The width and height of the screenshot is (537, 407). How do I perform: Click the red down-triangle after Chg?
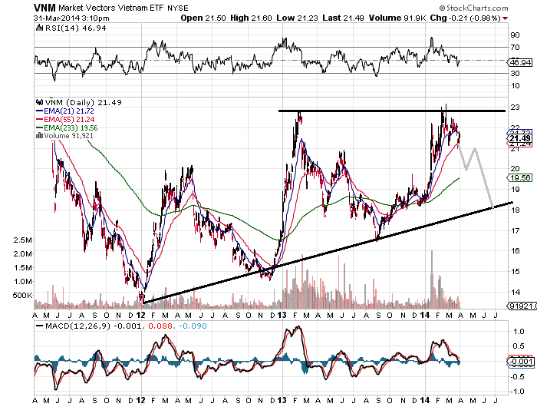[x=505, y=18]
